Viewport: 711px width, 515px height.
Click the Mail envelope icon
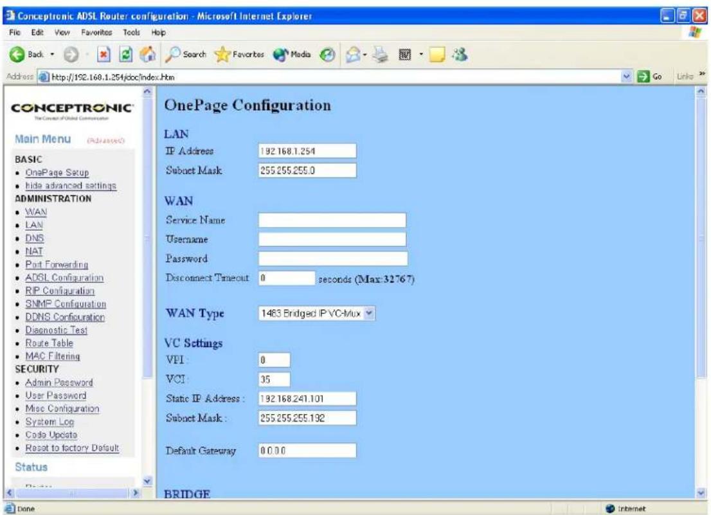(x=353, y=55)
